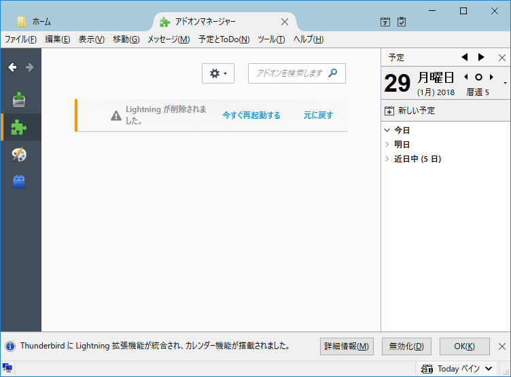Click the Lightning が削除されました message

(166, 115)
